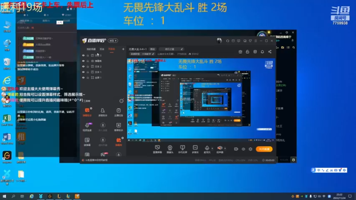
Task: Open the 房管助手 tool
Action: [103, 112]
